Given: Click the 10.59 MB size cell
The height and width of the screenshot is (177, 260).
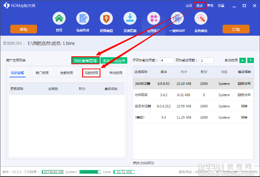Looking at the screenshot, I should coord(184,106).
